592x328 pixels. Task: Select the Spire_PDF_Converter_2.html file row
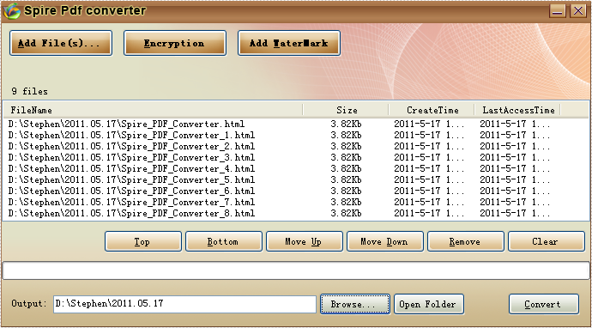(296, 146)
